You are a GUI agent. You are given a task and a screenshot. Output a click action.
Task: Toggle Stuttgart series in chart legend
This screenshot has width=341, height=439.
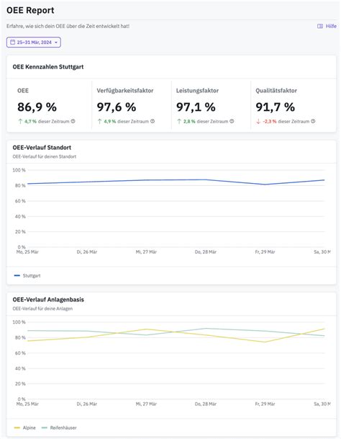pyautogui.click(x=27, y=276)
